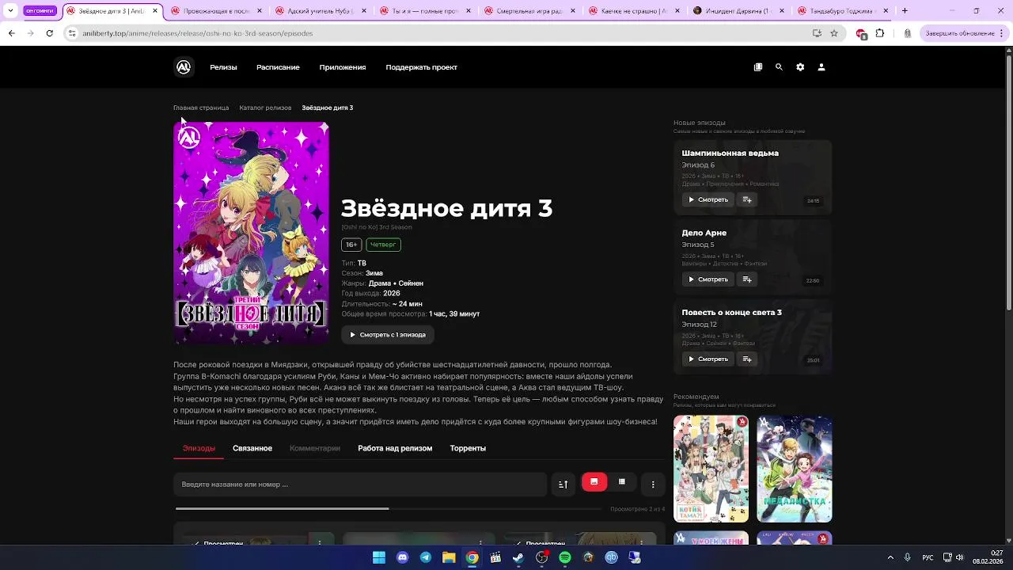Install app icon in address bar
1013x570 pixels.
(x=817, y=33)
